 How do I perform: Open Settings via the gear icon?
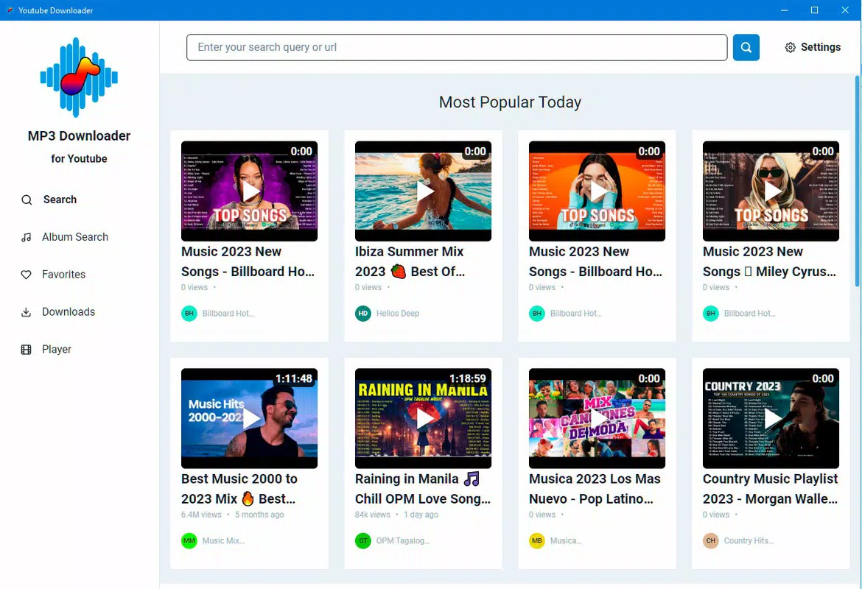click(790, 47)
